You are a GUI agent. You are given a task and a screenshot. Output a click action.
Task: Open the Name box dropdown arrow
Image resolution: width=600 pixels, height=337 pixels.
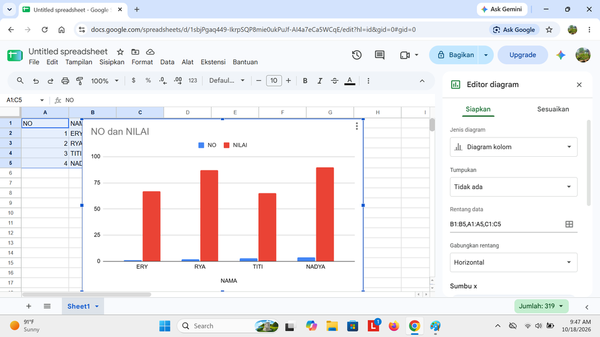coord(42,100)
